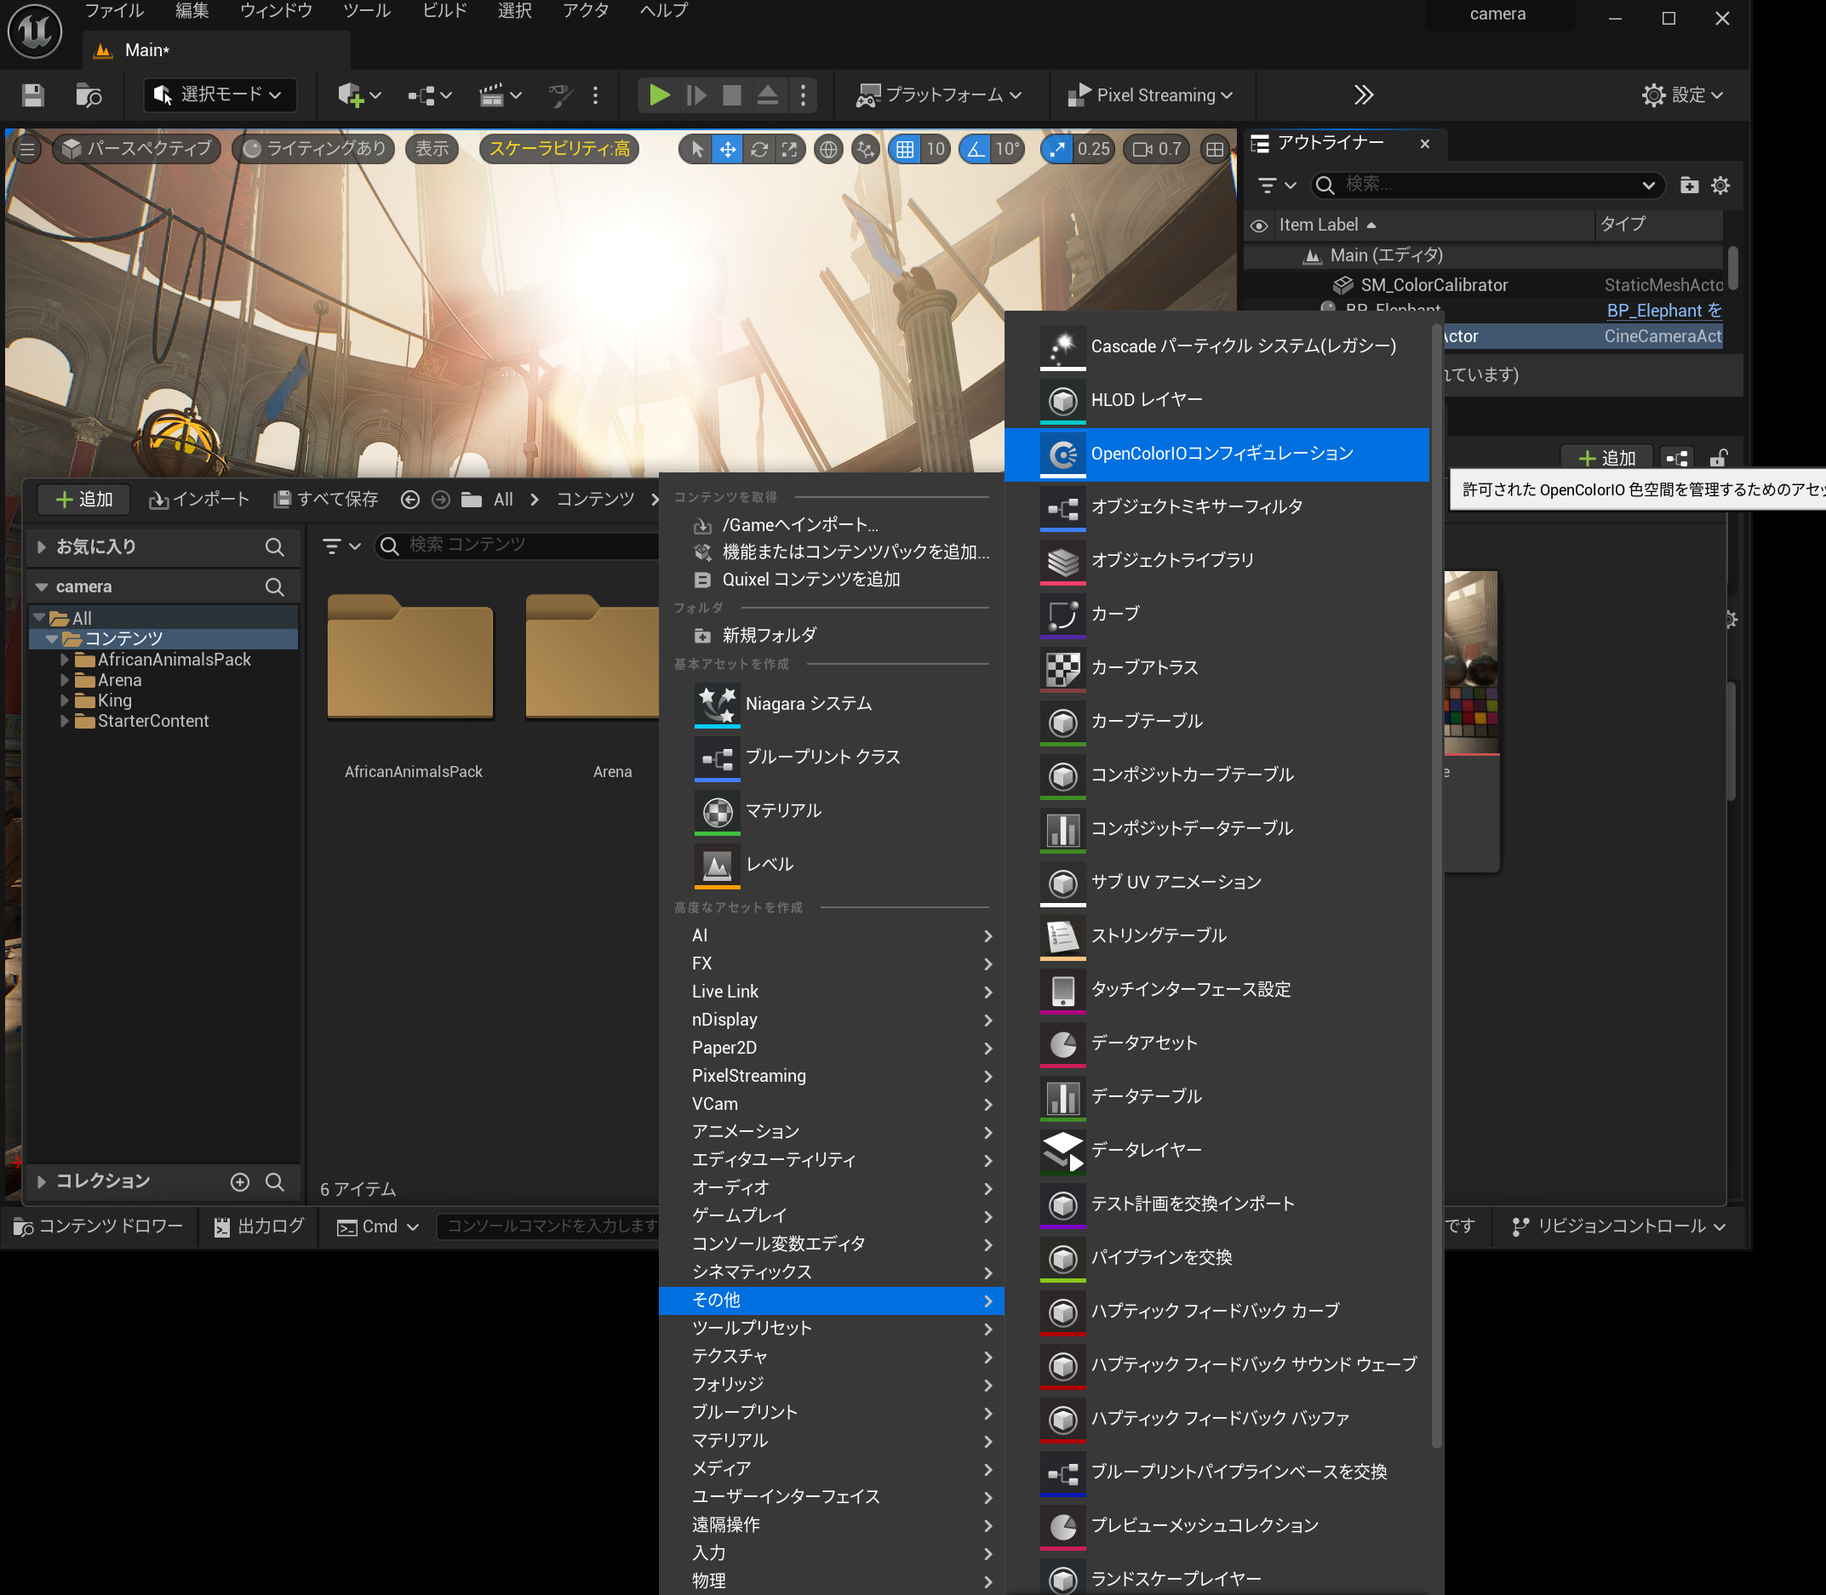Click the viewport layout grid icon
This screenshot has width=1826, height=1595.
click(x=1215, y=150)
